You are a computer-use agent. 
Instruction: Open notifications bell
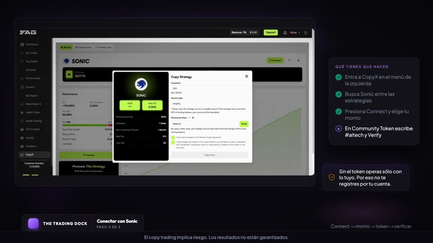[x=285, y=33]
